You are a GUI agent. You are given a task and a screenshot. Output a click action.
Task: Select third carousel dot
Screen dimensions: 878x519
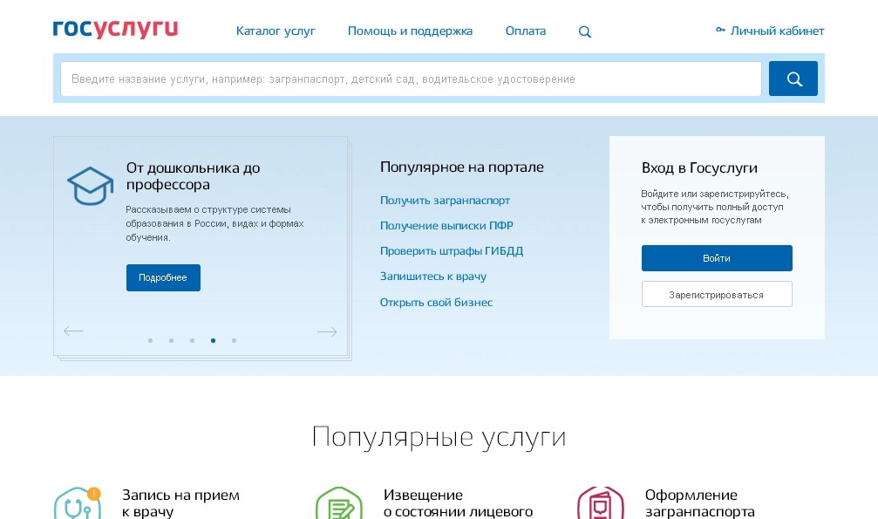pyautogui.click(x=192, y=341)
